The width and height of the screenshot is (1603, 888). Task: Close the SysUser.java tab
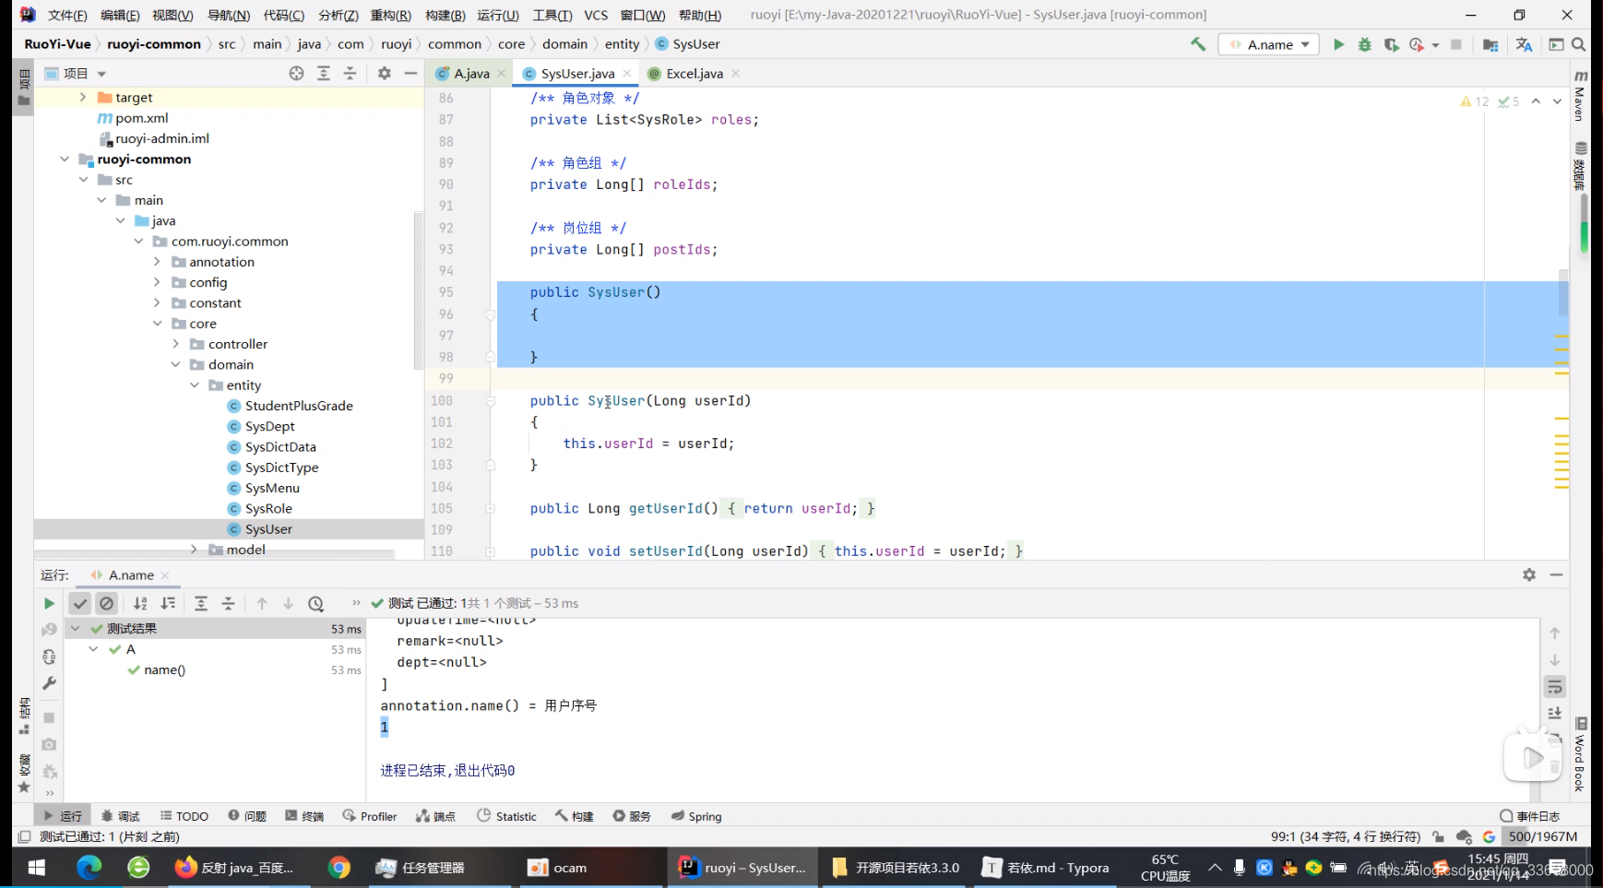pyautogui.click(x=627, y=74)
